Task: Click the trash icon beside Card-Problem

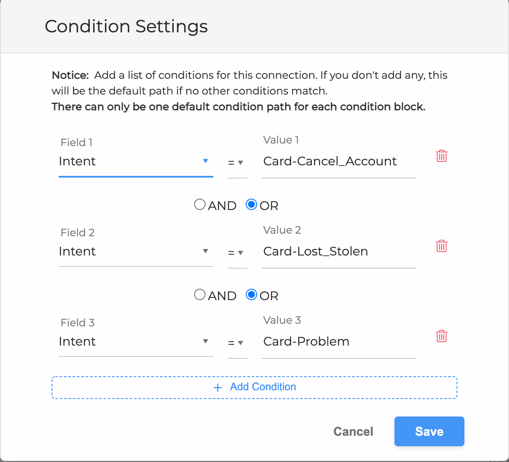Action: [x=441, y=336]
